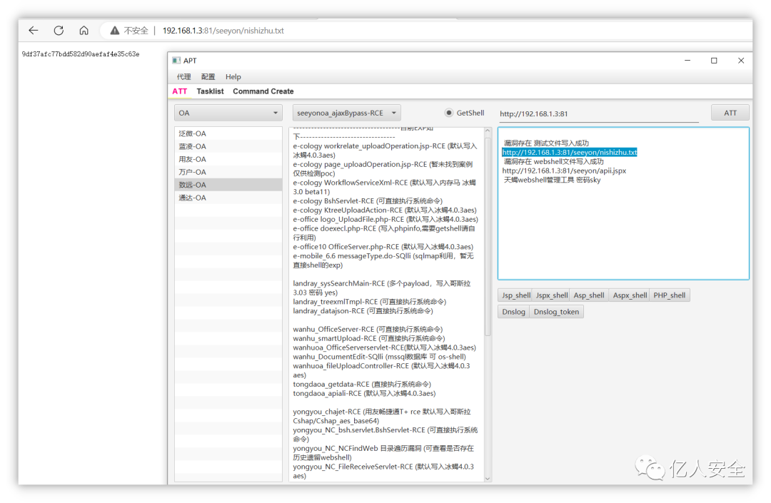Screen dimensions: 771x503
Task: Select 泛微-OA in the list
Action: [x=228, y=133]
